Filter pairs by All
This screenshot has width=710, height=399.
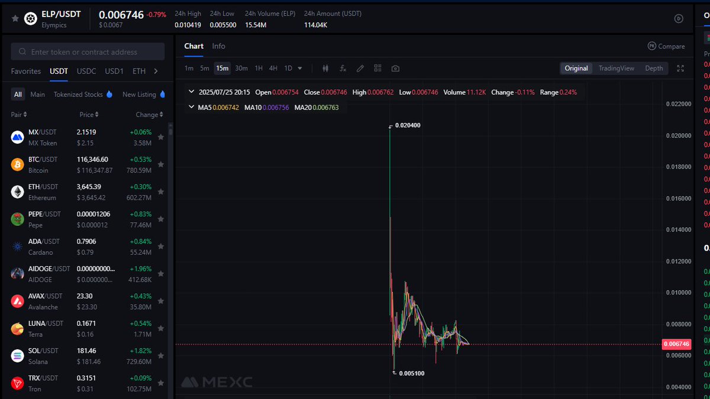point(18,95)
